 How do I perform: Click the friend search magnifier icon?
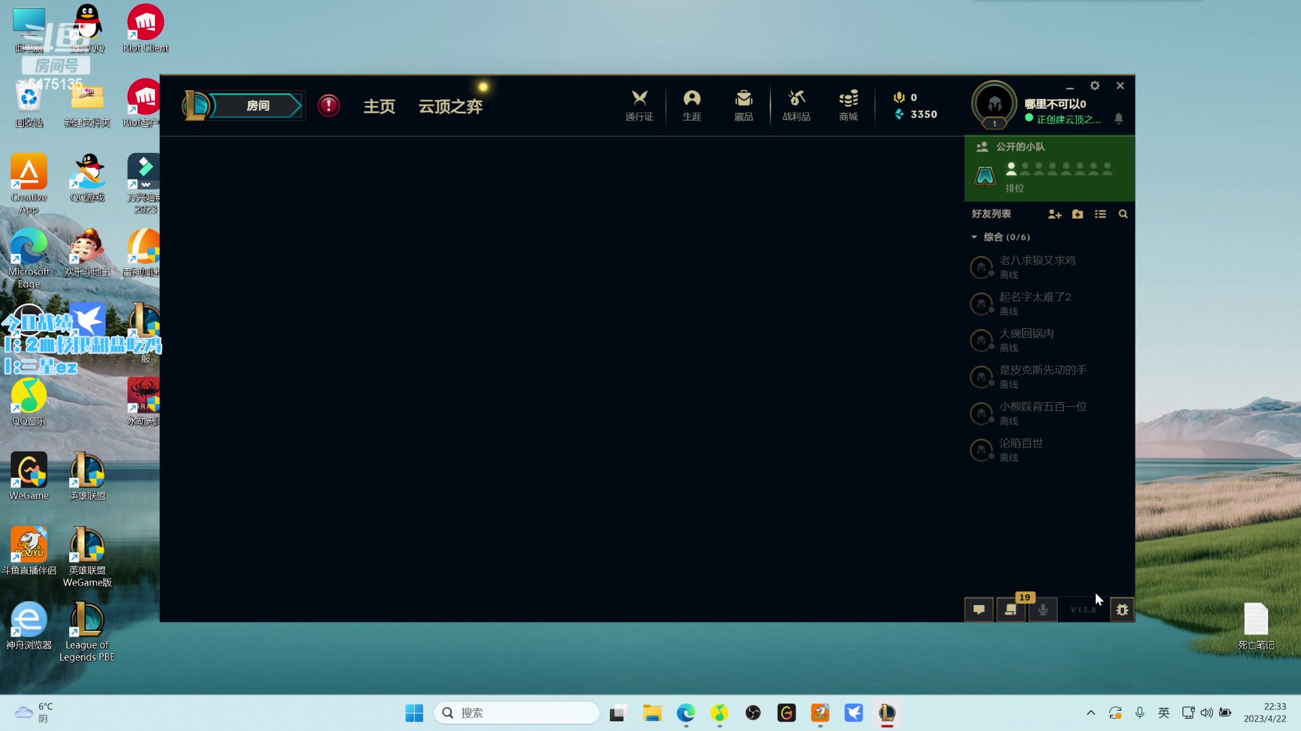pos(1123,214)
